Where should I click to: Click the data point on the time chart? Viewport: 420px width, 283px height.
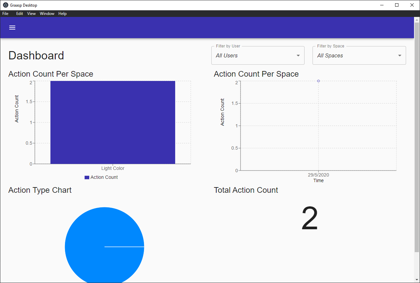(318, 81)
